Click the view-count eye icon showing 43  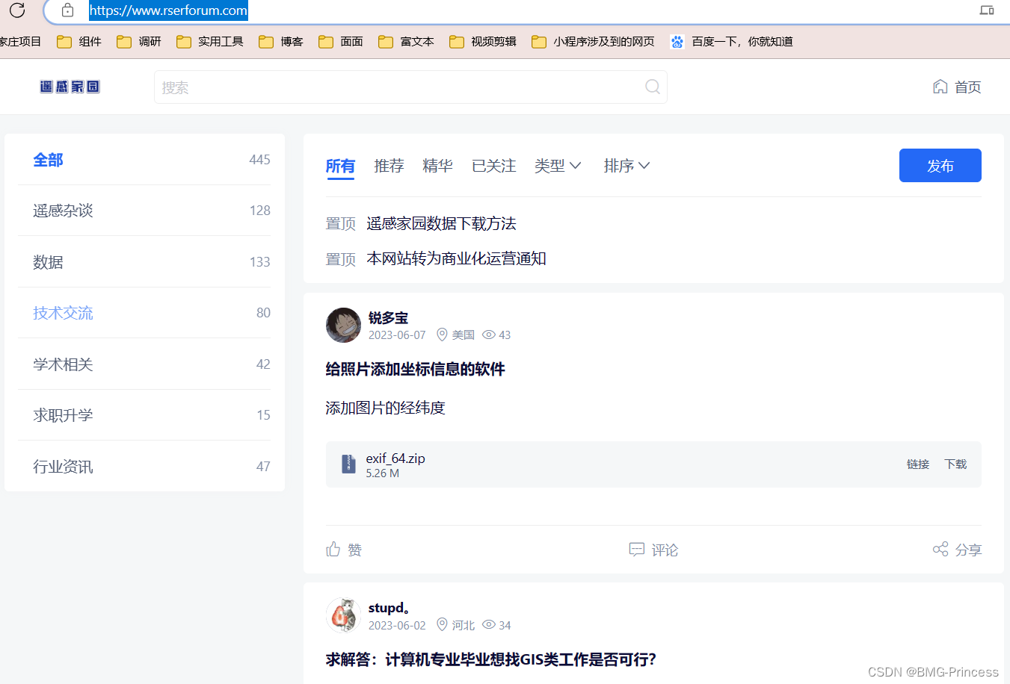(489, 335)
